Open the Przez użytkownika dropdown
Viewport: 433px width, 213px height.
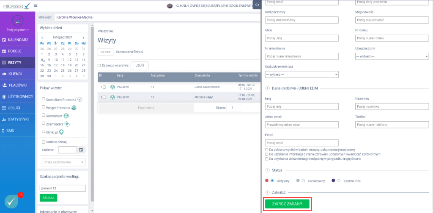[63, 162]
